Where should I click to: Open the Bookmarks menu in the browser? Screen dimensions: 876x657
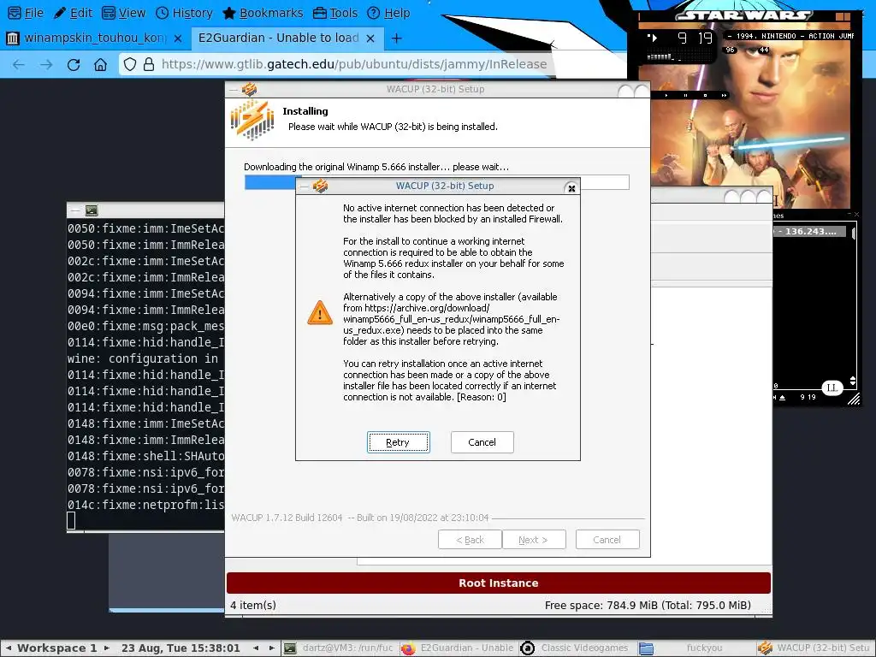(x=263, y=13)
